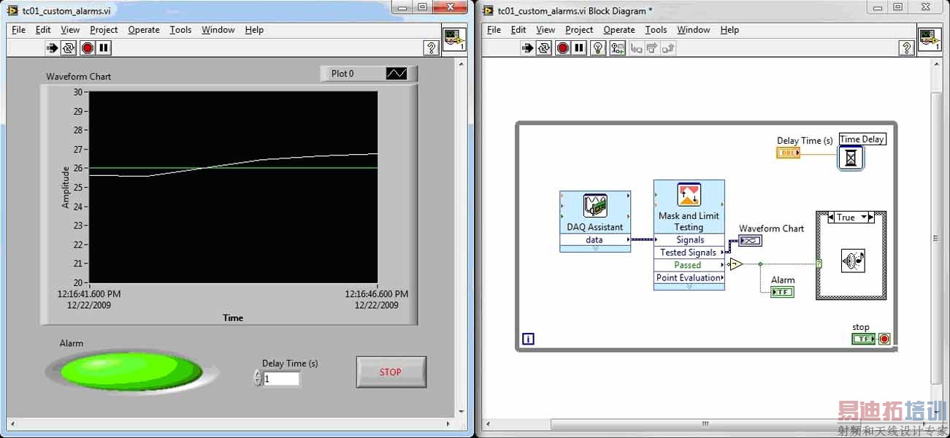Select the DAQ Assistant Express VI icon
The width and height of the screenshot is (950, 438).
(595, 205)
